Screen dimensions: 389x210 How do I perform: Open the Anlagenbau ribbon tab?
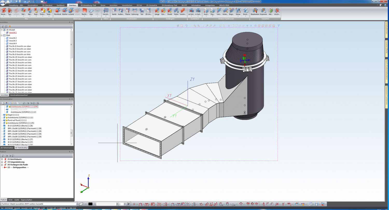click(x=210, y=5)
